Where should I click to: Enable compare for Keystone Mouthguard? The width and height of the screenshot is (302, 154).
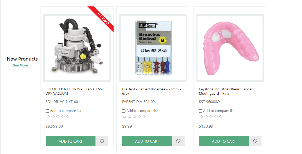tap(201, 111)
